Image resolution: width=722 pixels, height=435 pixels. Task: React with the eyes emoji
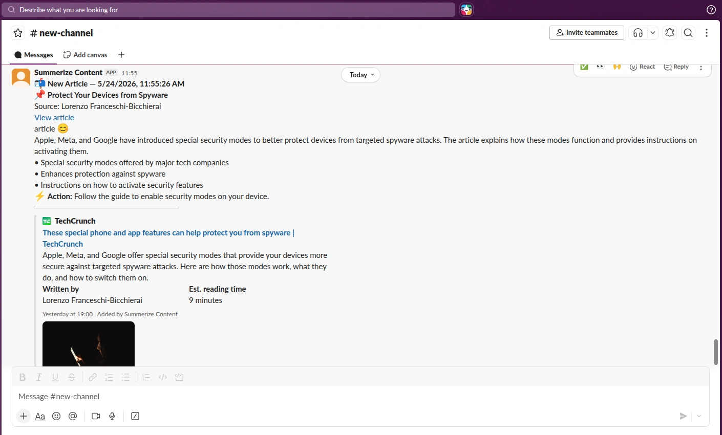(x=601, y=67)
